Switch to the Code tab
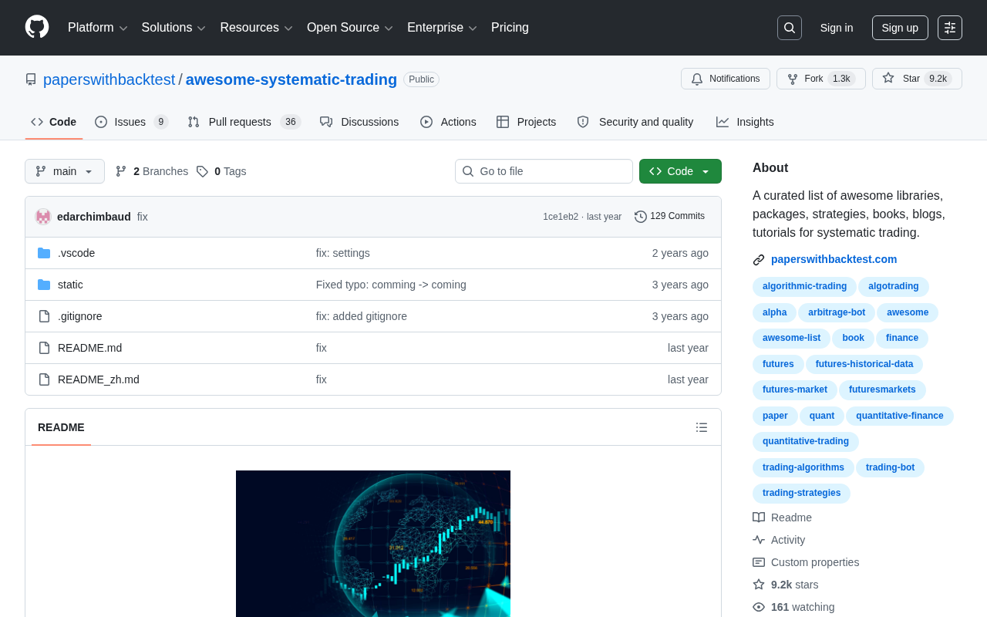This screenshot has height=617, width=987. click(x=54, y=122)
